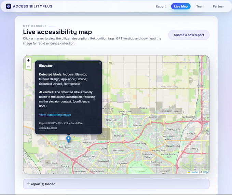Click Evanston label on the map
Image resolution: width=232 pixels, height=195 pixels.
tap(137, 125)
